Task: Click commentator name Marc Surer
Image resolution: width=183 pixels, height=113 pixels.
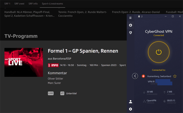Action: click(x=54, y=83)
